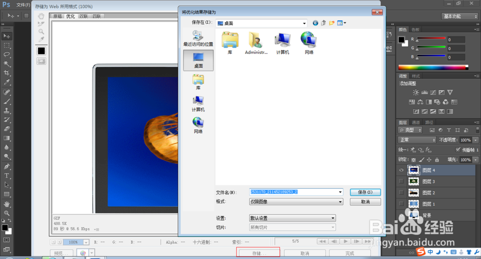Viewport: 481px width, 259px height.
Task: Open the 格式 format dropdown
Action: click(296, 202)
